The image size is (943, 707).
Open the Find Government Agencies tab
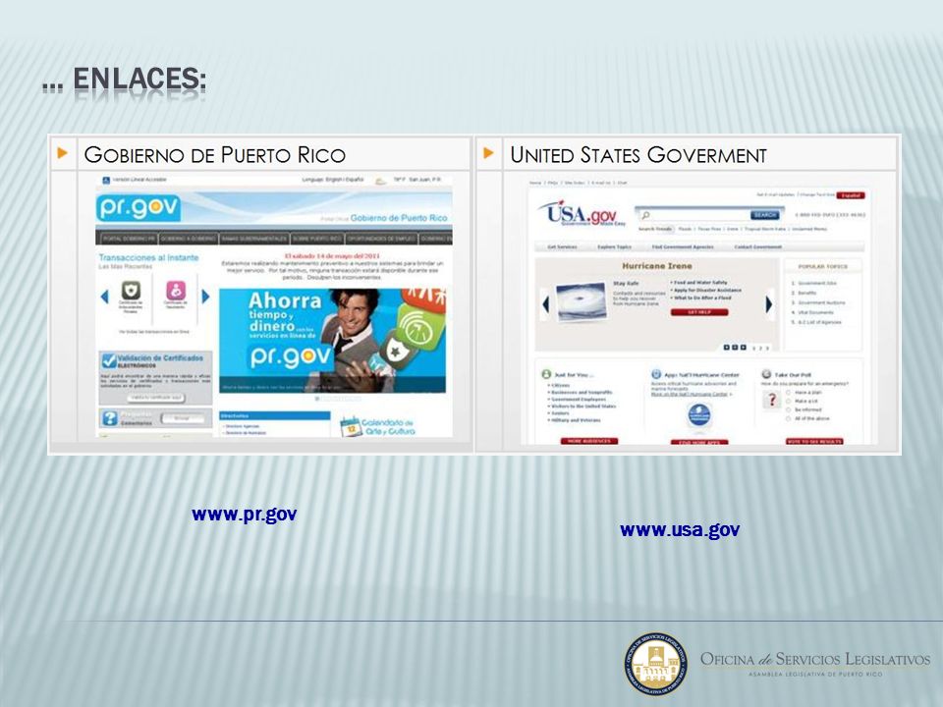click(683, 247)
